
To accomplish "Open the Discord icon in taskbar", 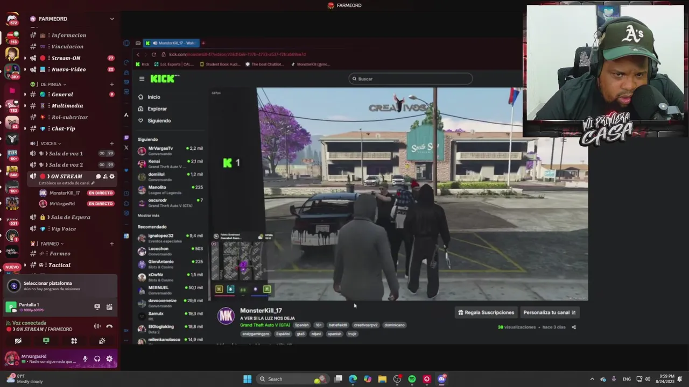I will [x=442, y=379].
